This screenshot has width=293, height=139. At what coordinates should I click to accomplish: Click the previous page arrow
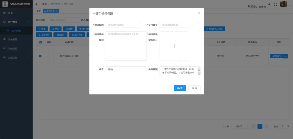253,126
